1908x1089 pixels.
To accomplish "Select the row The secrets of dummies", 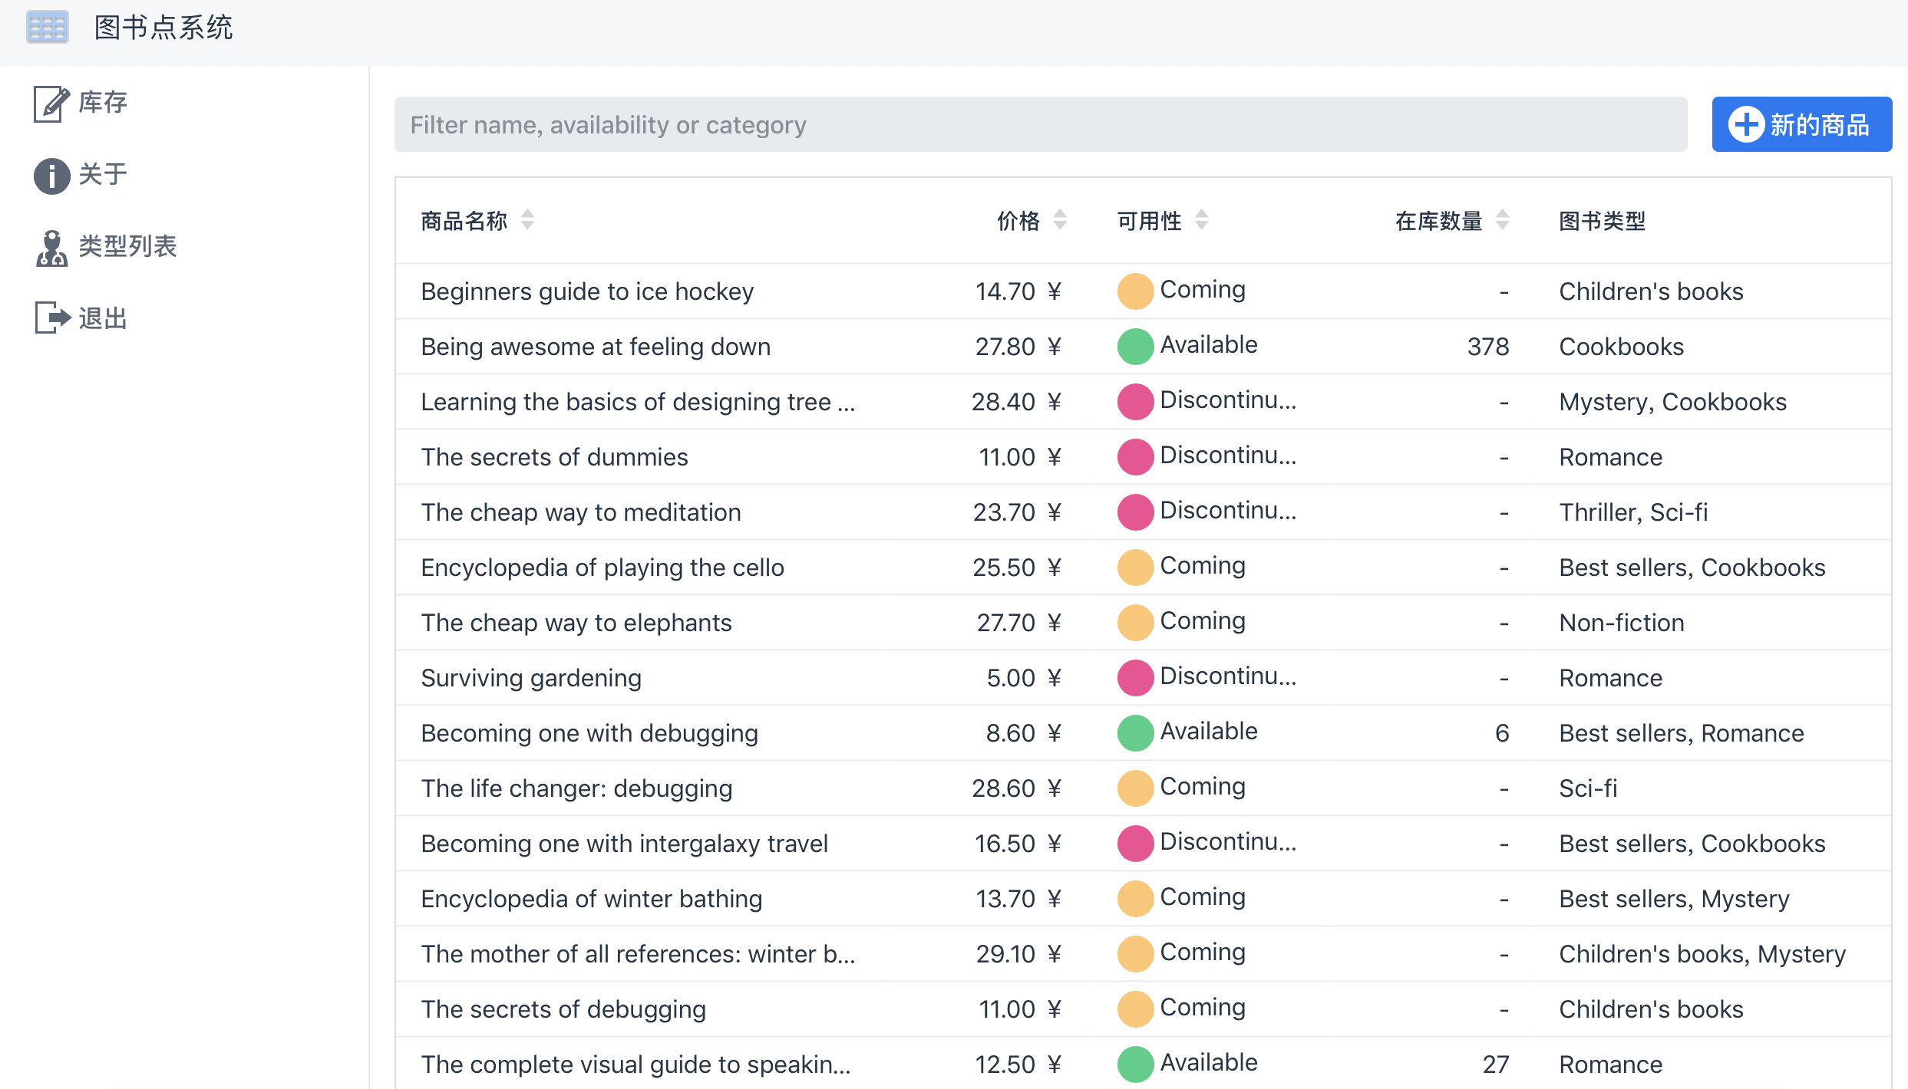I will (x=554, y=457).
